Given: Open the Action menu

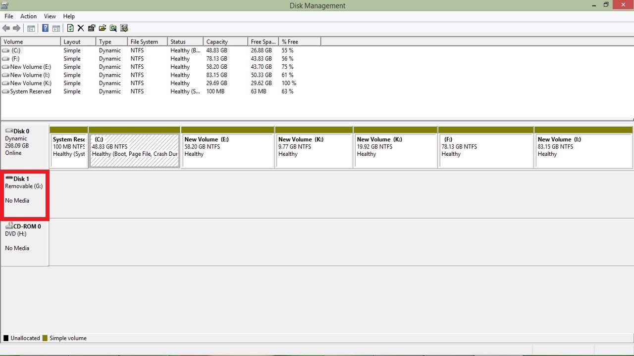Looking at the screenshot, I should pos(29,16).
